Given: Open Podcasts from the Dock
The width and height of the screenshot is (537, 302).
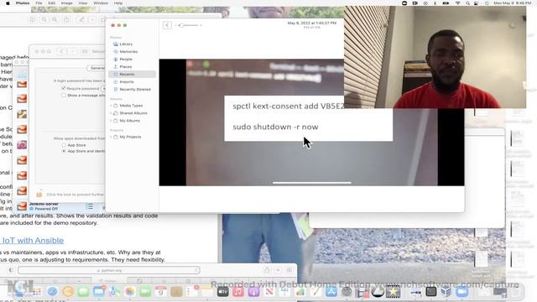Looking at the screenshot, I should [x=253, y=292].
